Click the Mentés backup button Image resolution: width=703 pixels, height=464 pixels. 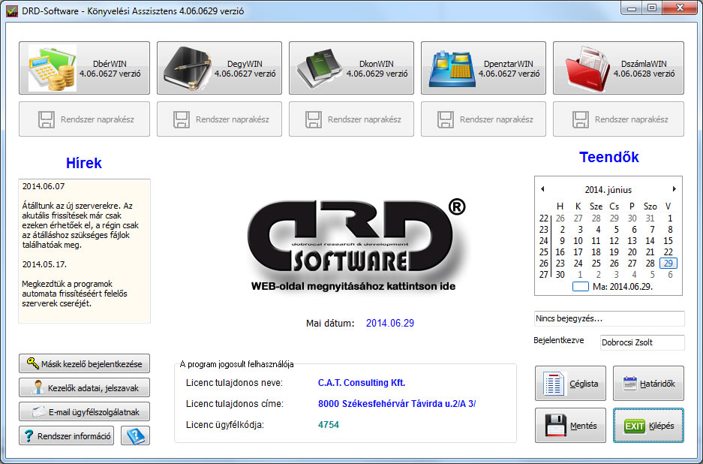click(570, 426)
